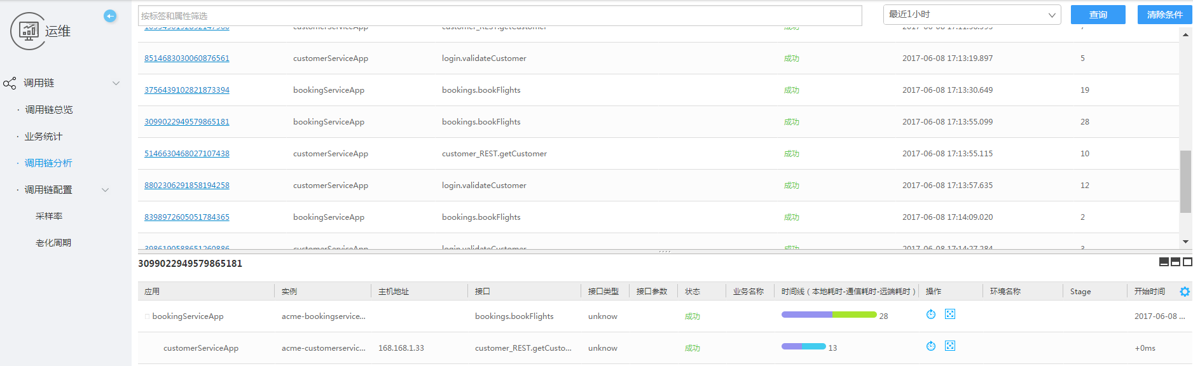Focus the tag and attribute filter input
This screenshot has height=366, width=1193.
coord(499,16)
